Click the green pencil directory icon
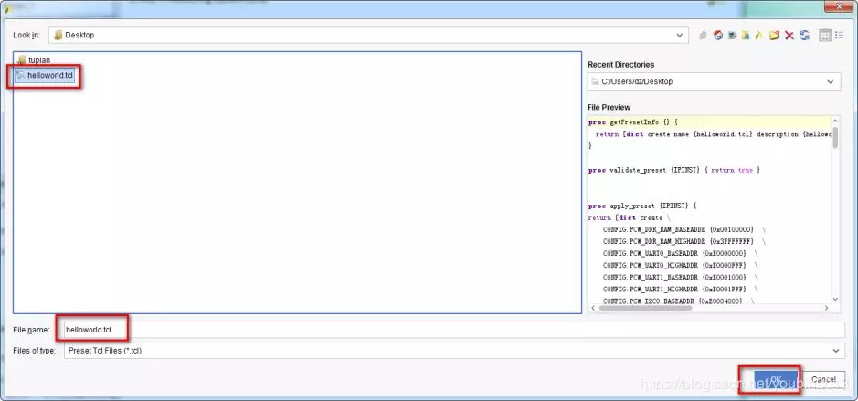The image size is (858, 401). tap(759, 35)
